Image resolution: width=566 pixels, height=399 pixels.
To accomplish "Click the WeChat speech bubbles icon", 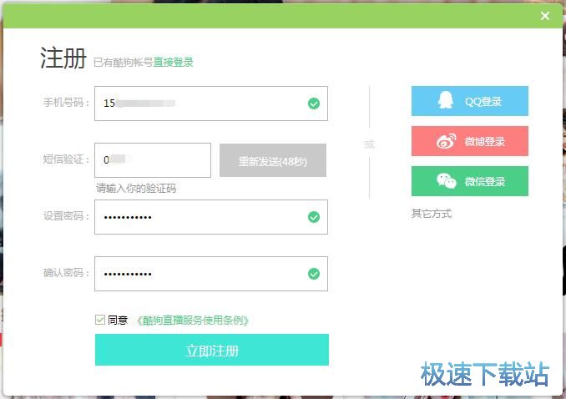I will point(446,181).
